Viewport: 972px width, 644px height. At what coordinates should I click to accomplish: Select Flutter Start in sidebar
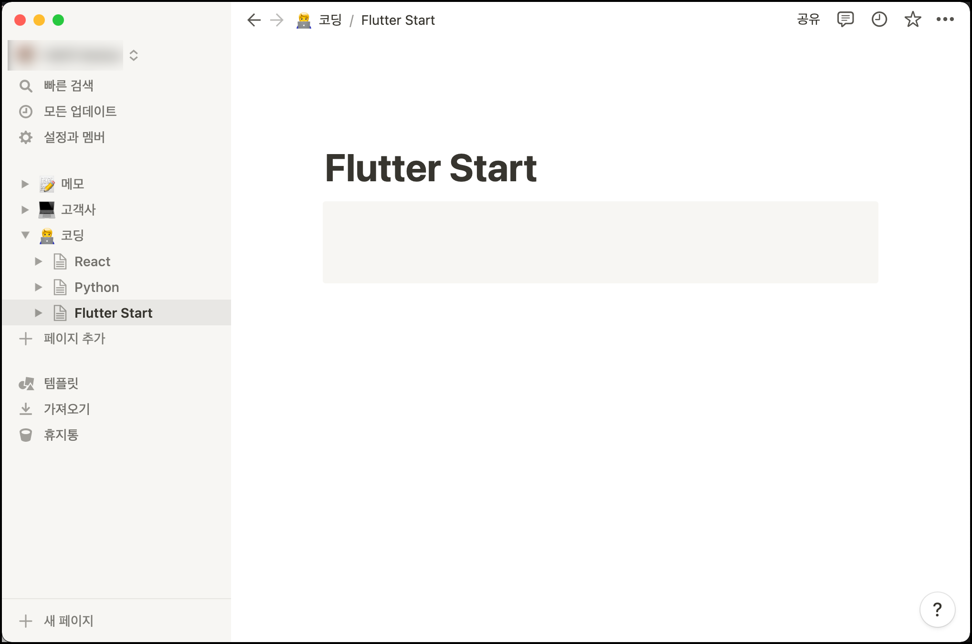click(113, 313)
